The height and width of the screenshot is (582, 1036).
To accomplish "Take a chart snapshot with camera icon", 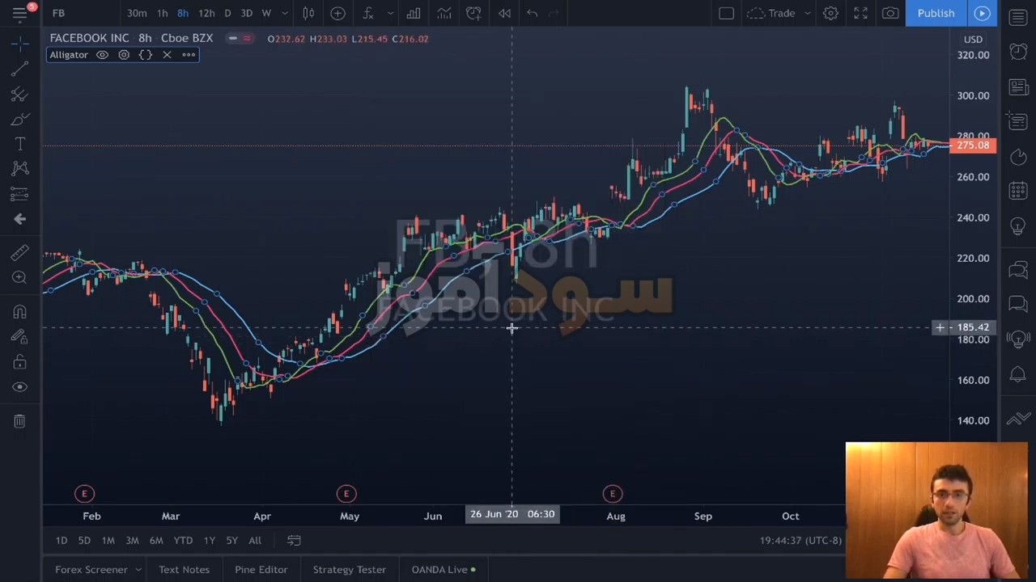I will coord(890,13).
